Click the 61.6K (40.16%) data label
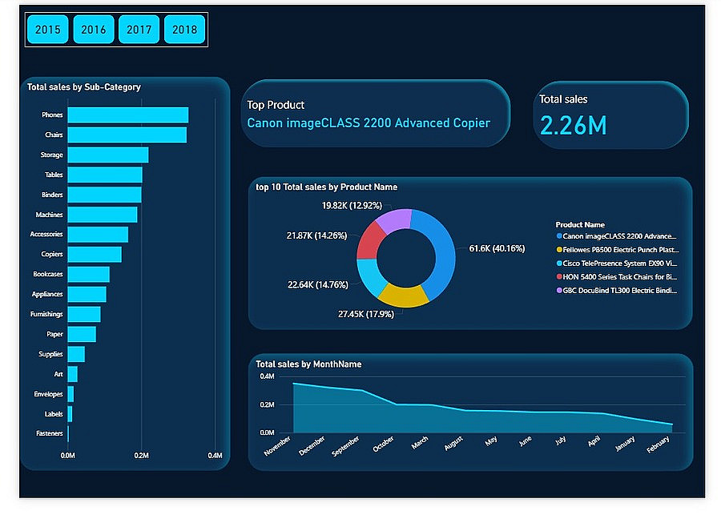721x515 pixels. coord(497,249)
